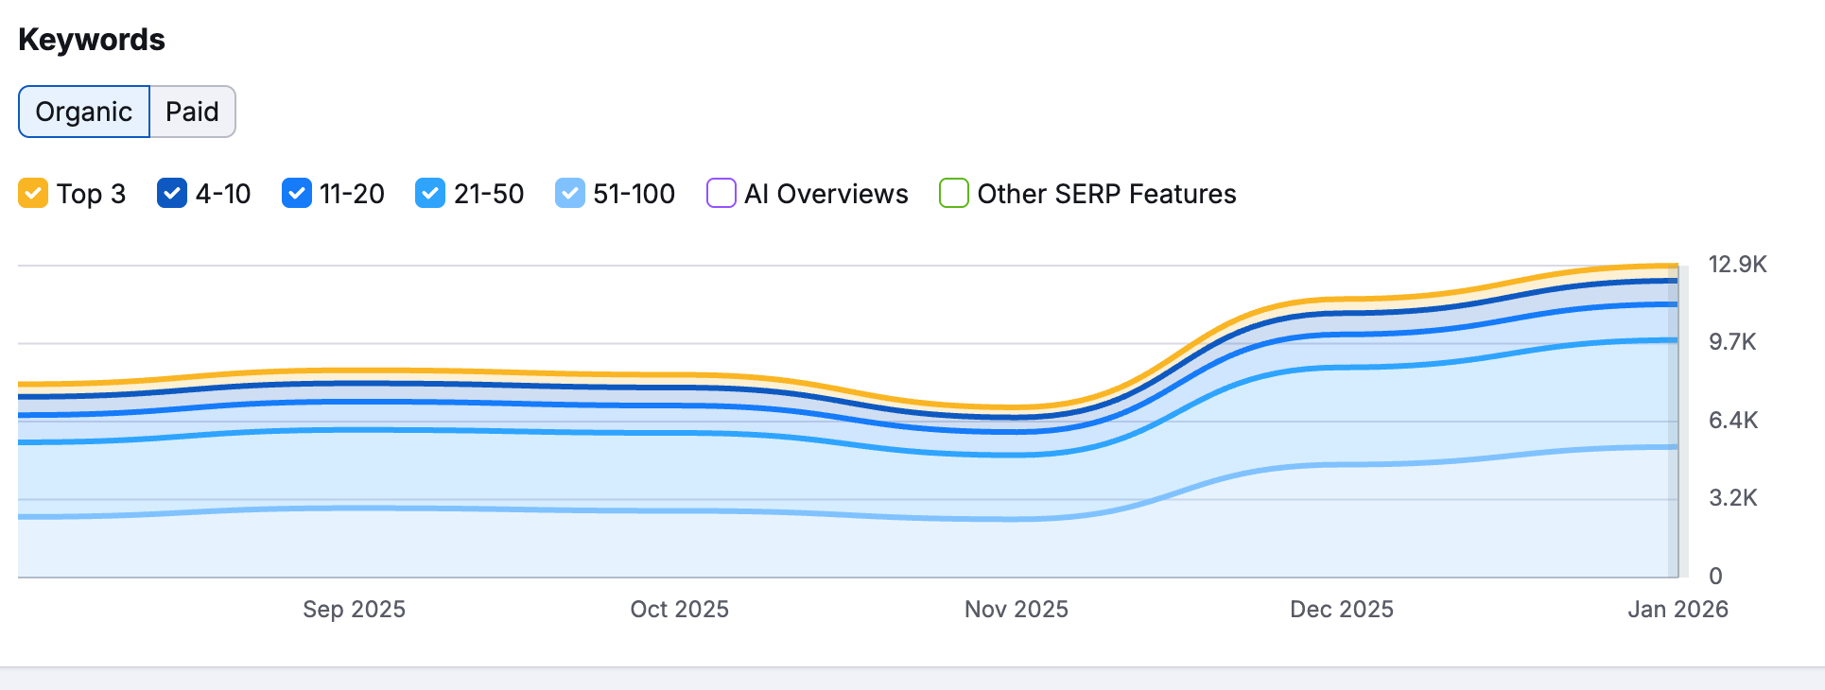The image size is (1825, 690).
Task: Click the Jan 2026 axis label
Action: click(x=1677, y=609)
